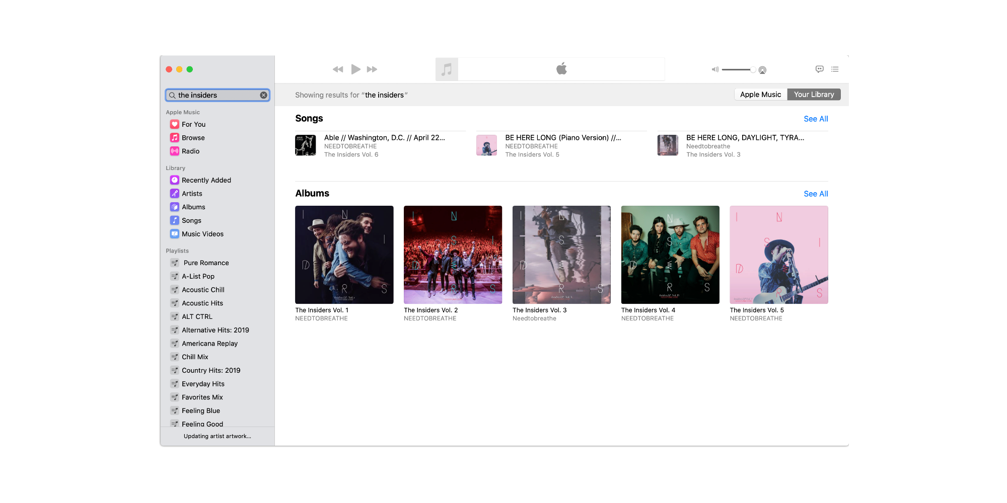This screenshot has height=503, width=1007.
Task: Click the Artists microphone icon
Action: click(175, 193)
